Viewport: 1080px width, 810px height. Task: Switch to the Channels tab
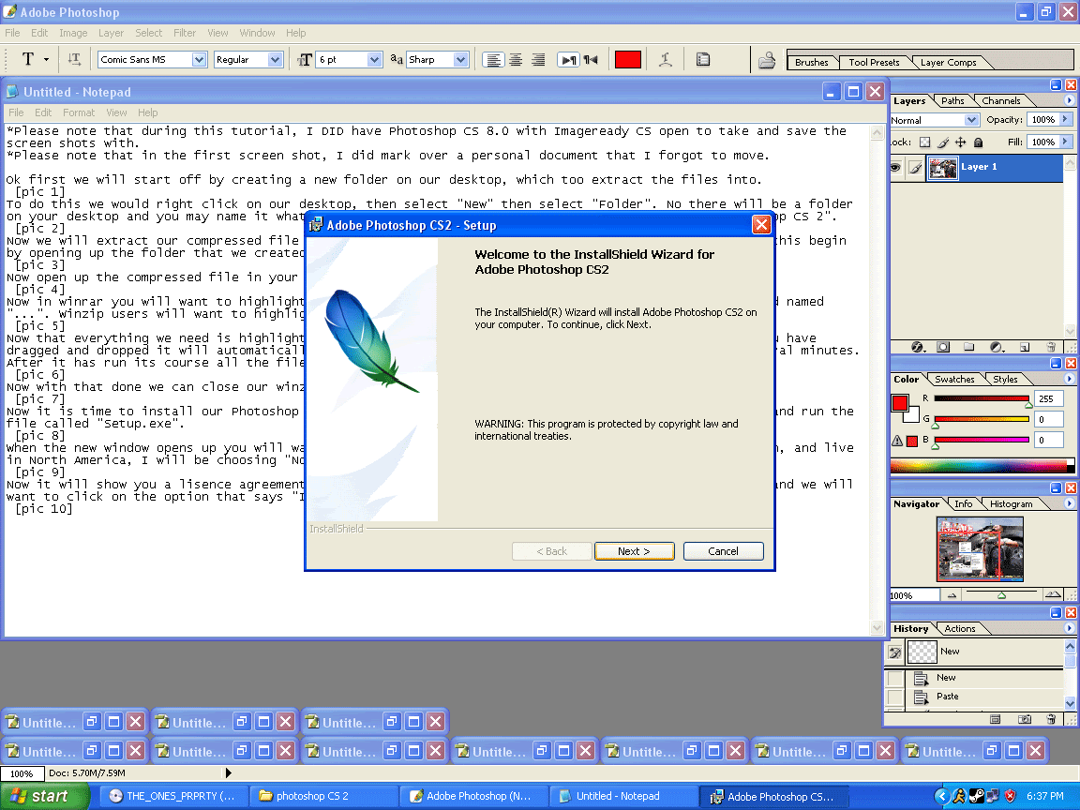(1001, 100)
